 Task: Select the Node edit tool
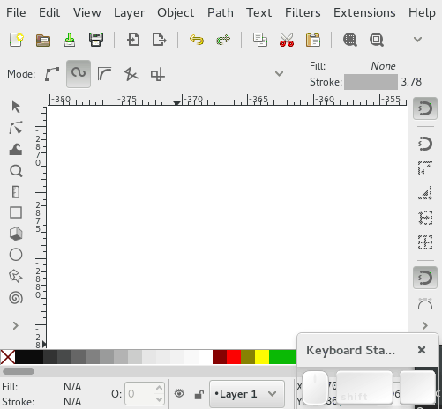click(16, 128)
